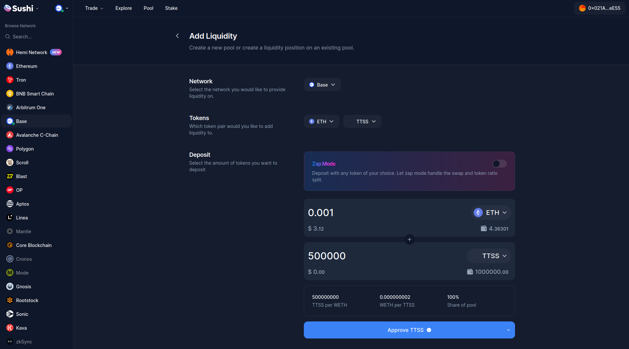
Task: Open the Base network dropdown
Action: coord(322,85)
